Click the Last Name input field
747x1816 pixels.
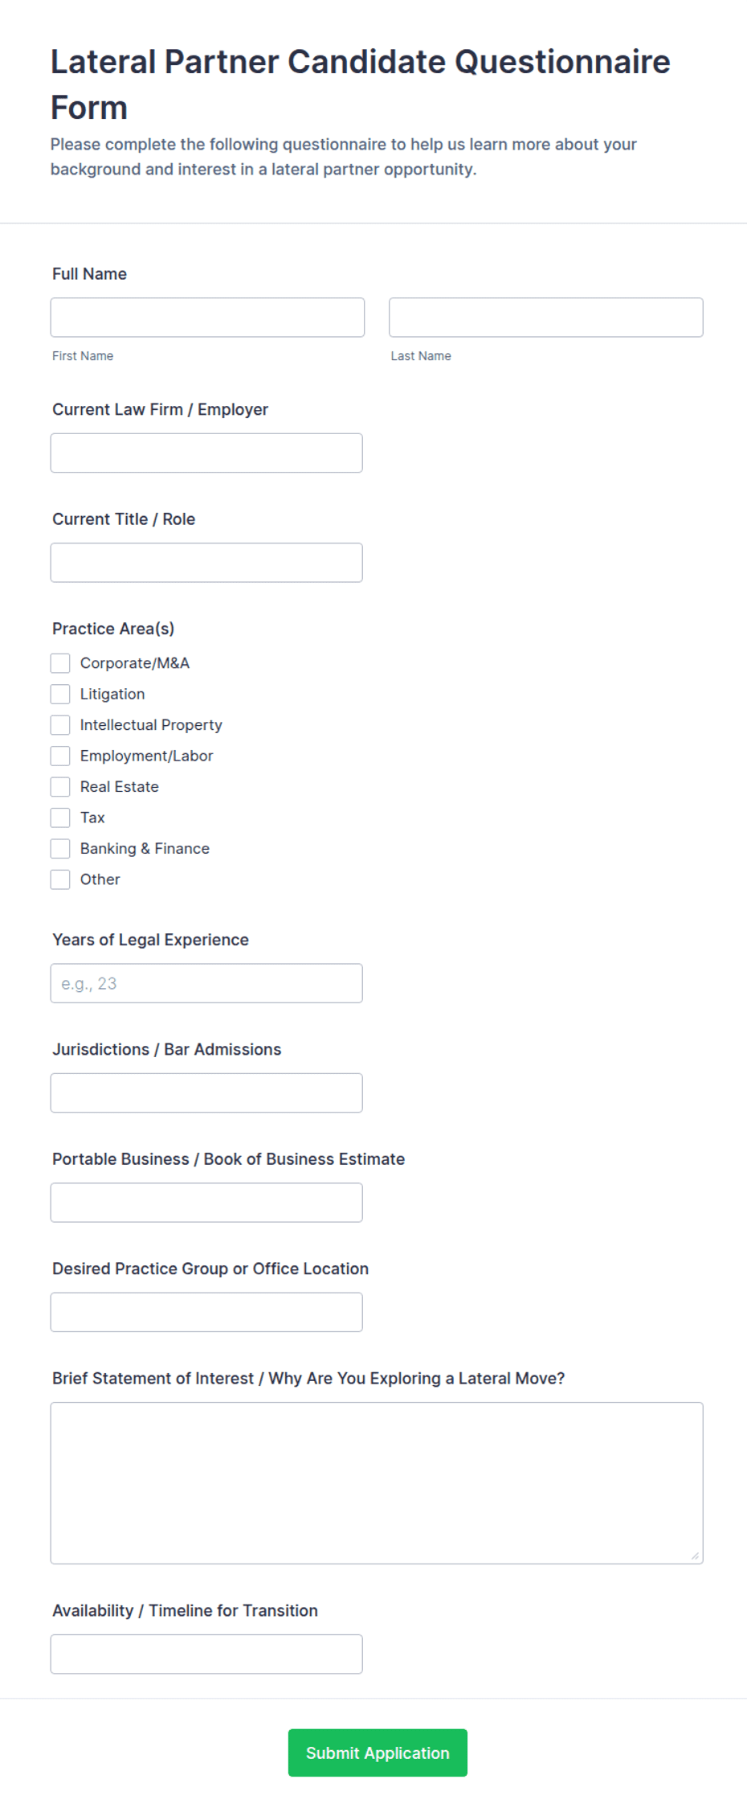546,318
